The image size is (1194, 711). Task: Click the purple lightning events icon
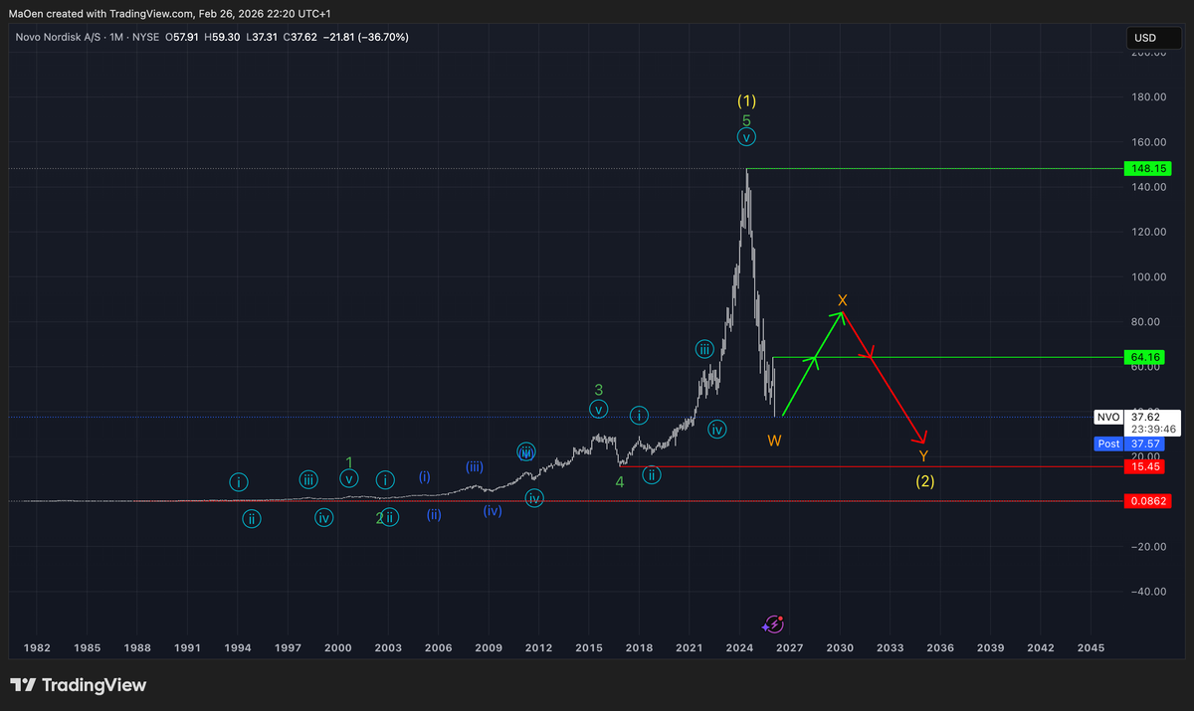773,624
